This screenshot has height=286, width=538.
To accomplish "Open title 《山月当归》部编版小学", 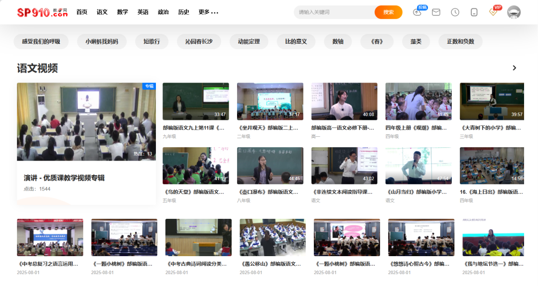I will point(416,192).
